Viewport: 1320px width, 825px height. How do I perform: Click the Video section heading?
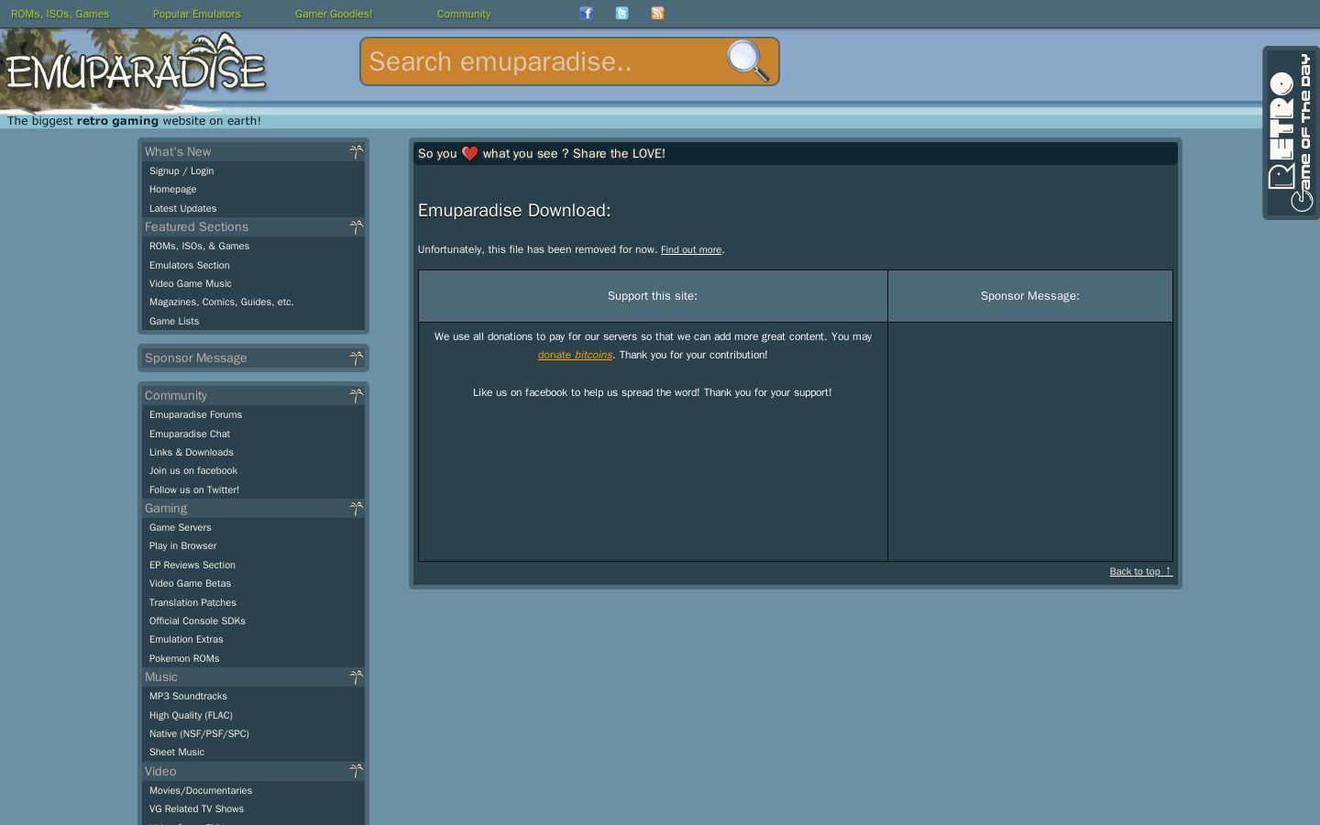[160, 771]
